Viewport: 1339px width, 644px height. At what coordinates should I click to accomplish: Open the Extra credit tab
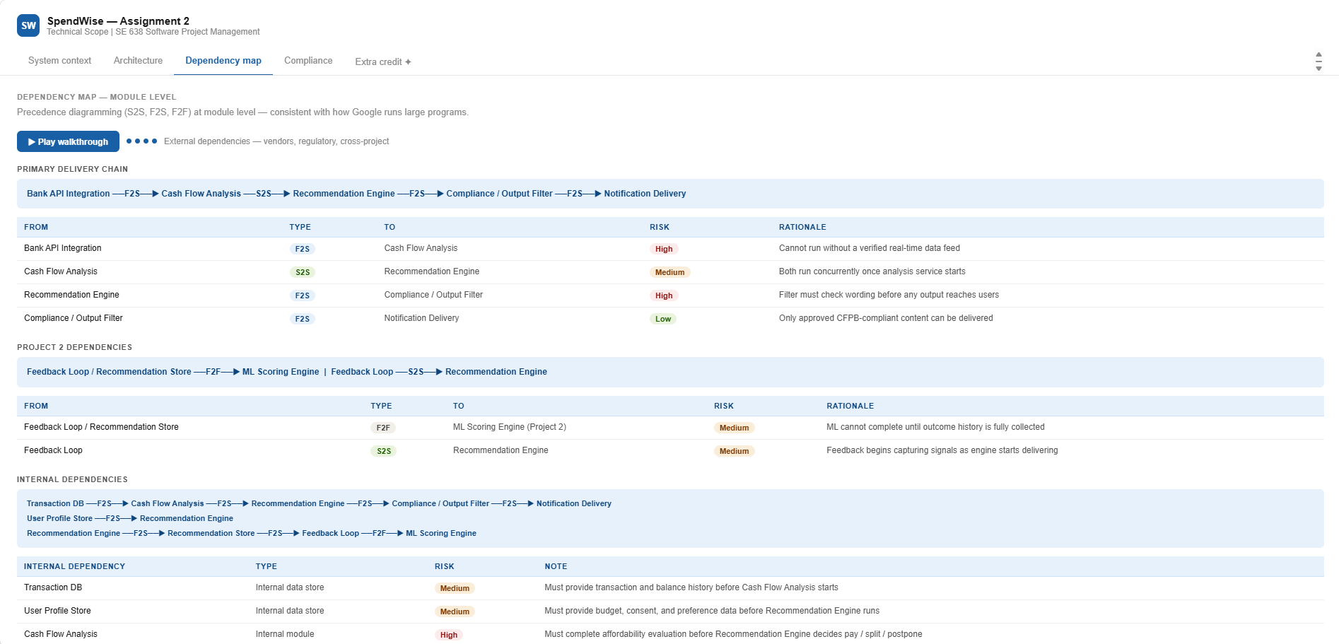383,62
